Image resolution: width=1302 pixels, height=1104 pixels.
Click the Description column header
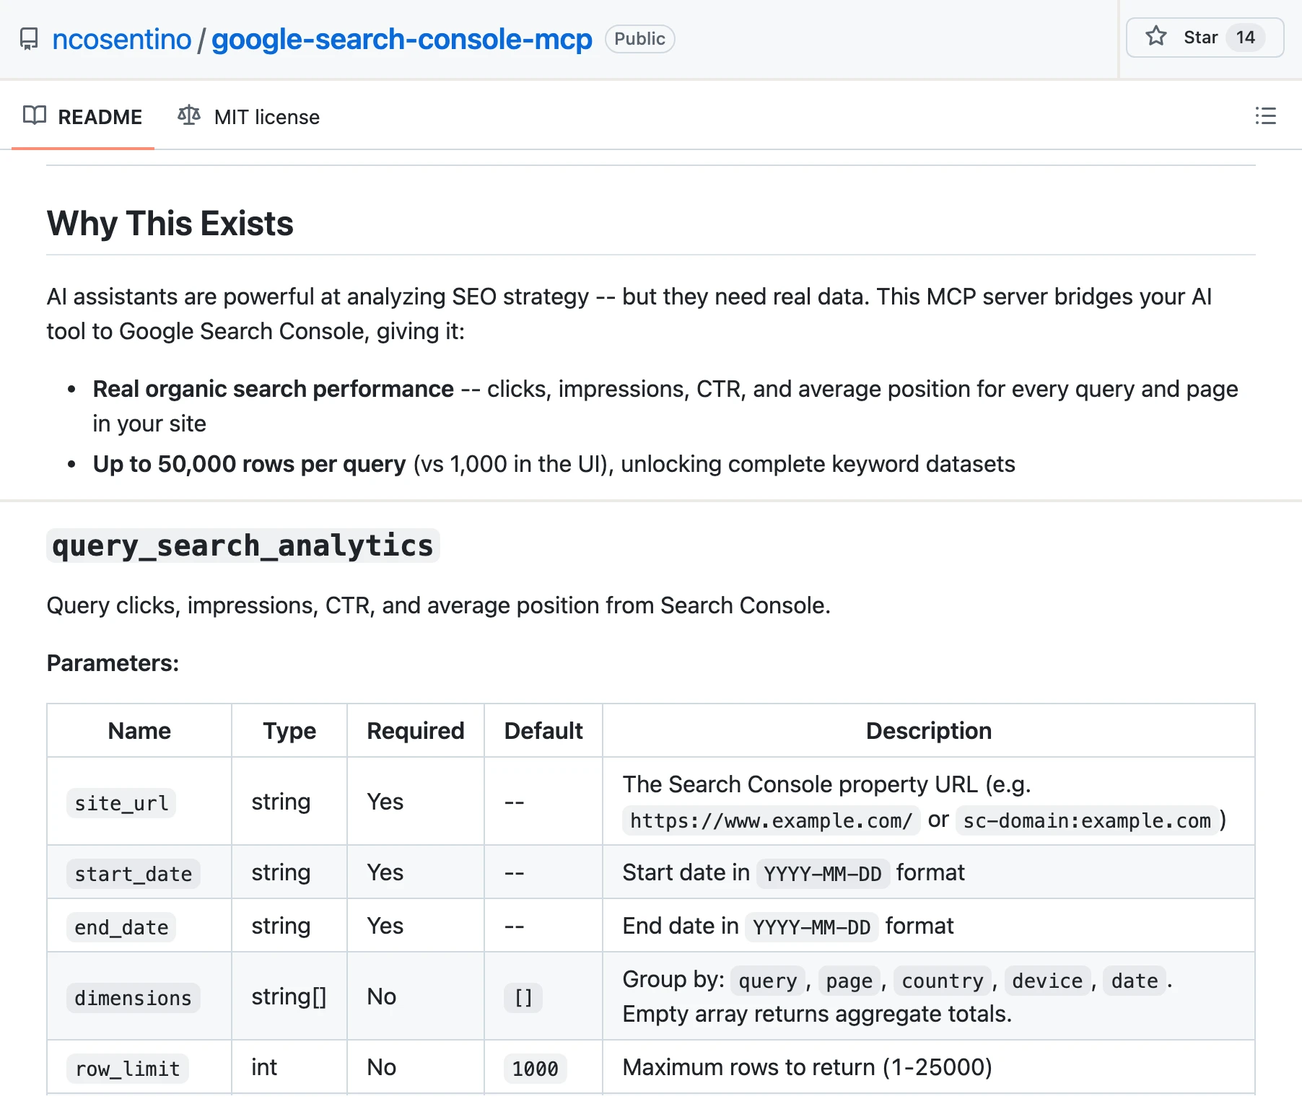tap(929, 731)
